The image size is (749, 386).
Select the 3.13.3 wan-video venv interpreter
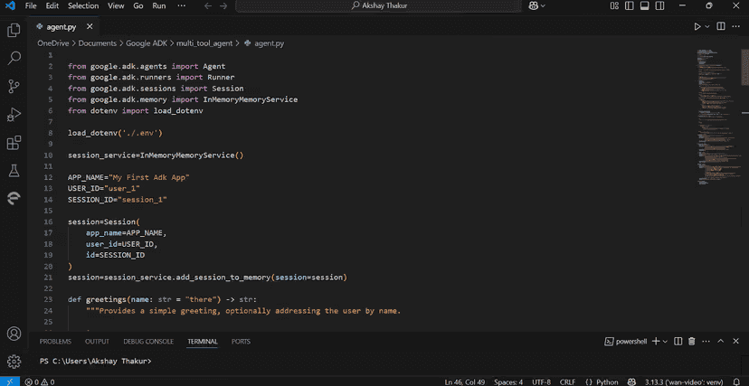(684, 381)
